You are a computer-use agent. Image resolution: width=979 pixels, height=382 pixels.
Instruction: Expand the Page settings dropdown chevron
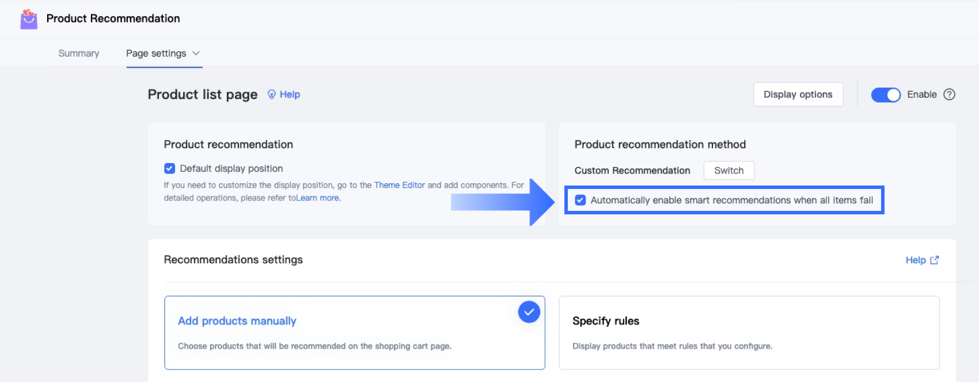click(x=196, y=54)
